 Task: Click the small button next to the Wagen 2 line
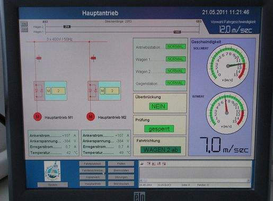pyautogui.click(x=24, y=24)
